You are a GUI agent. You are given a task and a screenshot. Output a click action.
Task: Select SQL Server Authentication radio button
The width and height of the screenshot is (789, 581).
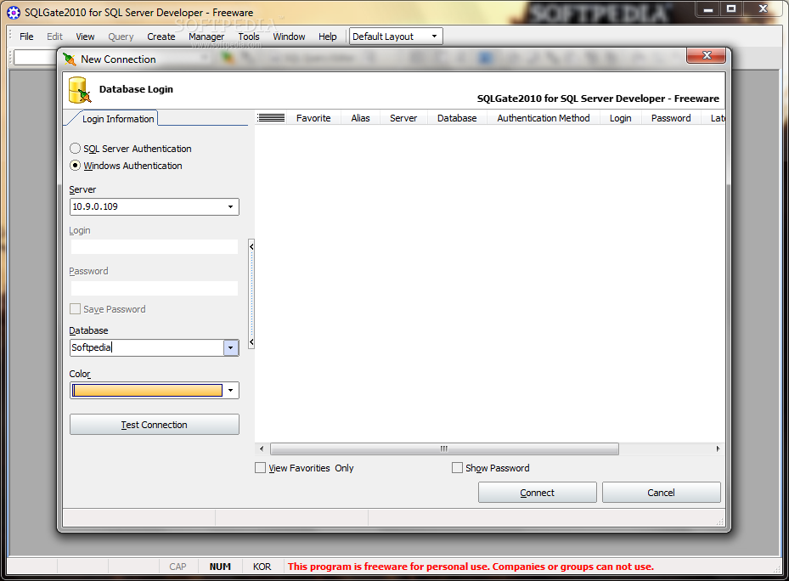tap(75, 149)
